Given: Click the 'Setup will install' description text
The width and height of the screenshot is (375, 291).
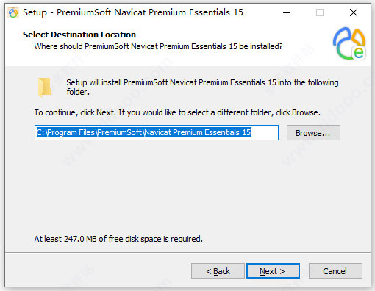Looking at the screenshot, I should [x=202, y=87].
